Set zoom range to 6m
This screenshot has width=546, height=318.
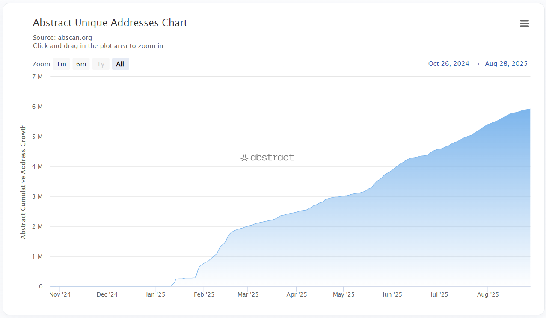(81, 64)
